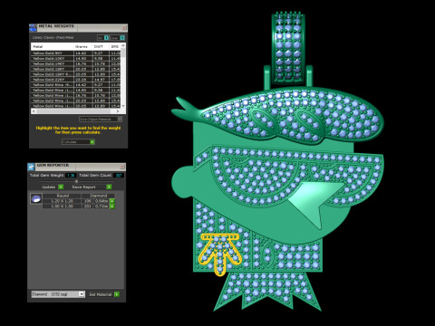
Task: Click the green Set Material button
Action: point(117,294)
